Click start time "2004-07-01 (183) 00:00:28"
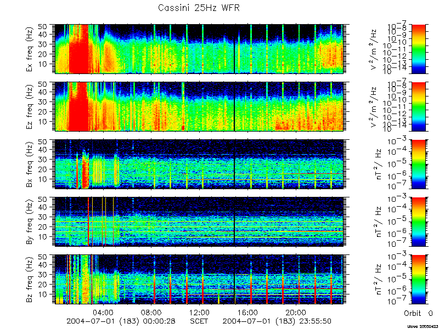This screenshot has width=439, height=329. pos(121,321)
